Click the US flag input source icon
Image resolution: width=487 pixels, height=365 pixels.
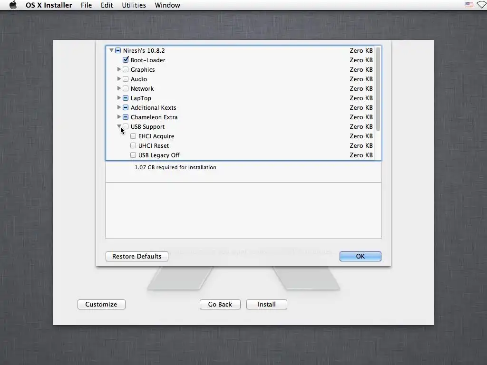click(x=469, y=5)
